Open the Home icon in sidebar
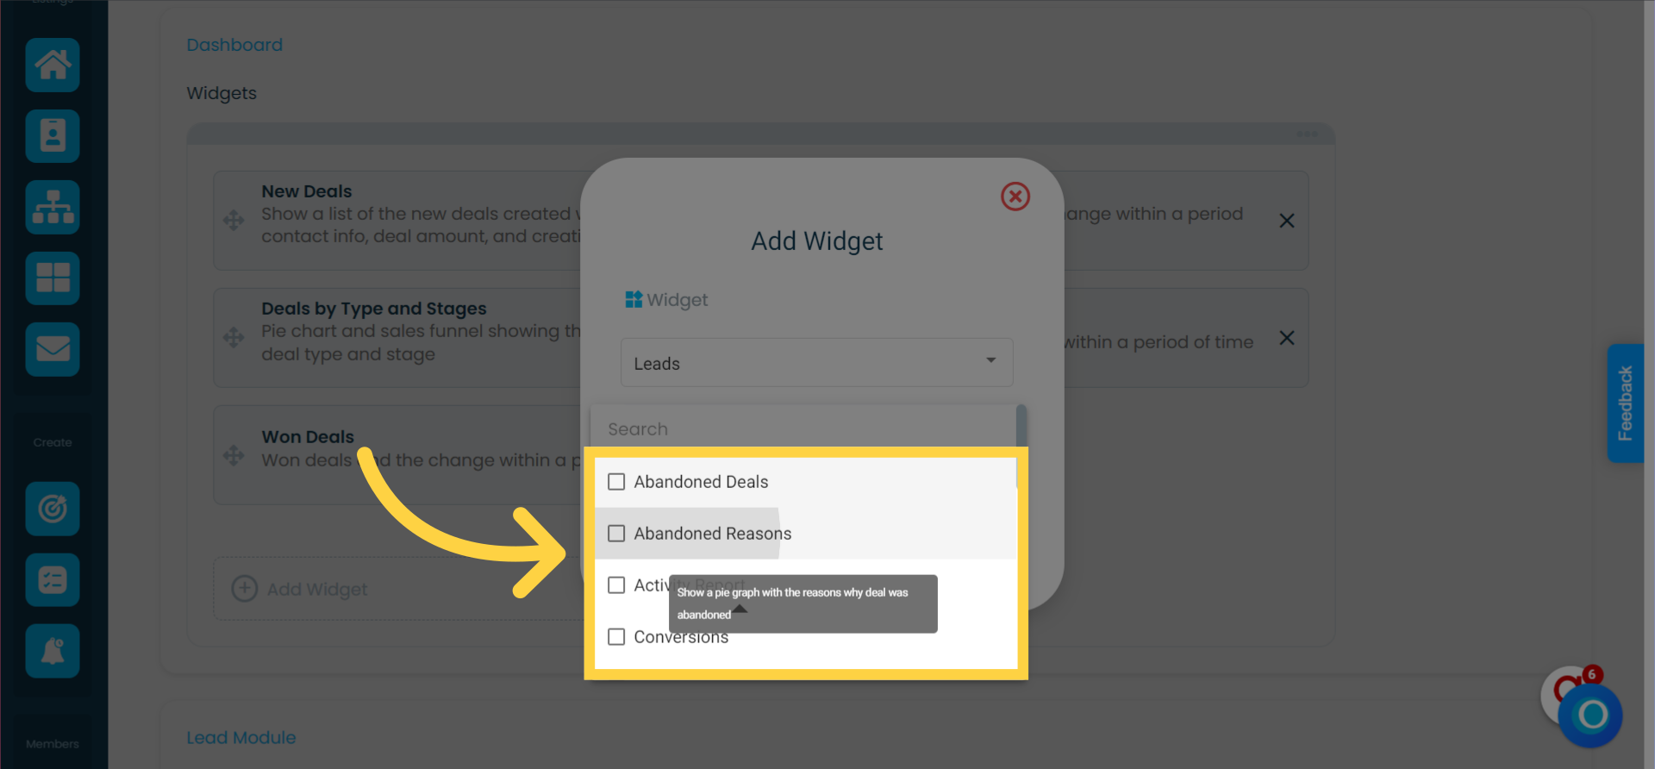Image resolution: width=1655 pixels, height=769 pixels. coord(53,65)
